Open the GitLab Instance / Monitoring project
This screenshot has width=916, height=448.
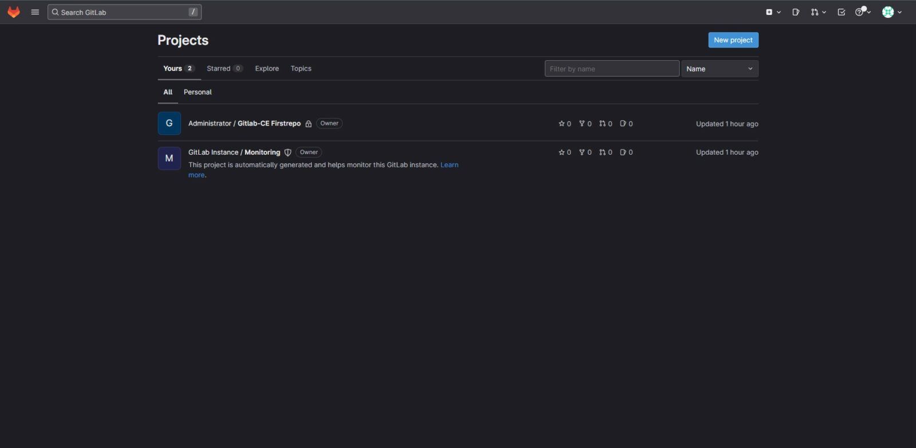coord(234,152)
